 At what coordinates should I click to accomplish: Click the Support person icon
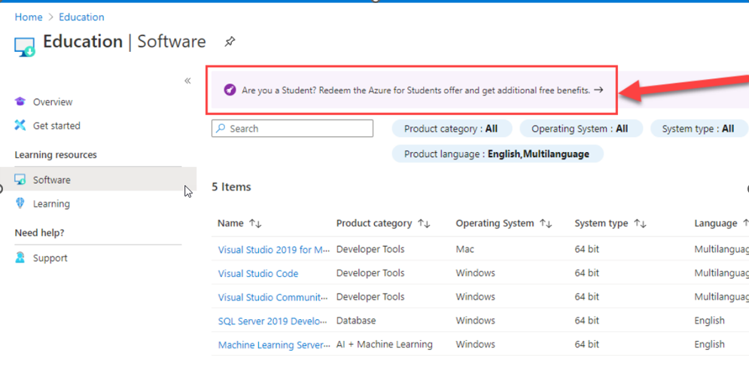(x=20, y=258)
